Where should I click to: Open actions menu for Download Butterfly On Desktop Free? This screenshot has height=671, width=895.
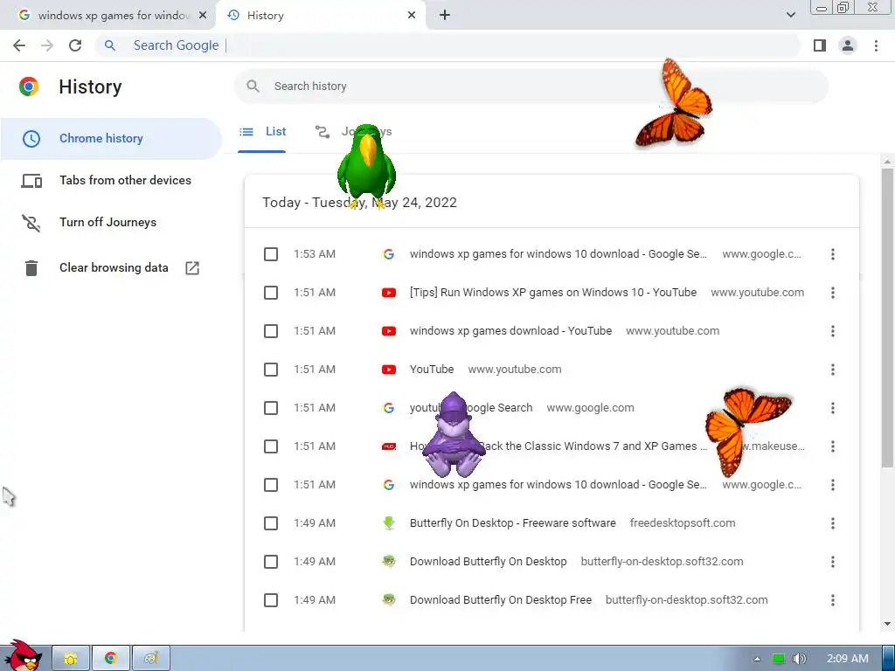[x=833, y=600]
